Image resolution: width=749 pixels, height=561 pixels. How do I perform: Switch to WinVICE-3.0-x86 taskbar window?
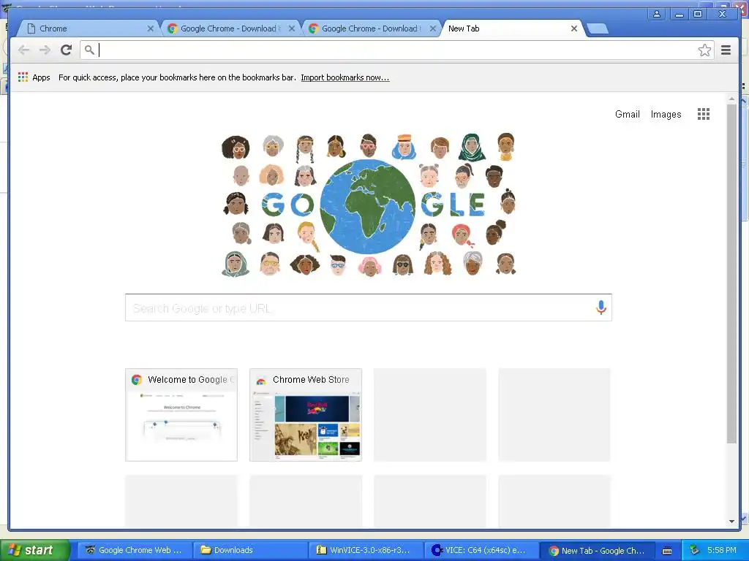coord(366,550)
